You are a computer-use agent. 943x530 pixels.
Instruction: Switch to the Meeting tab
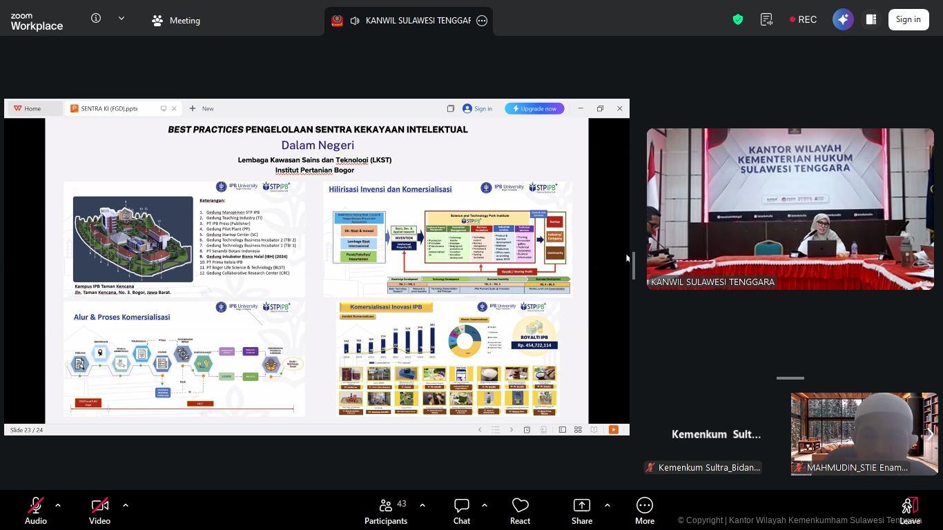pyautogui.click(x=176, y=21)
